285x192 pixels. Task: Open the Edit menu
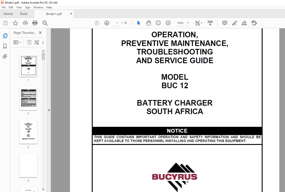[11, 7]
